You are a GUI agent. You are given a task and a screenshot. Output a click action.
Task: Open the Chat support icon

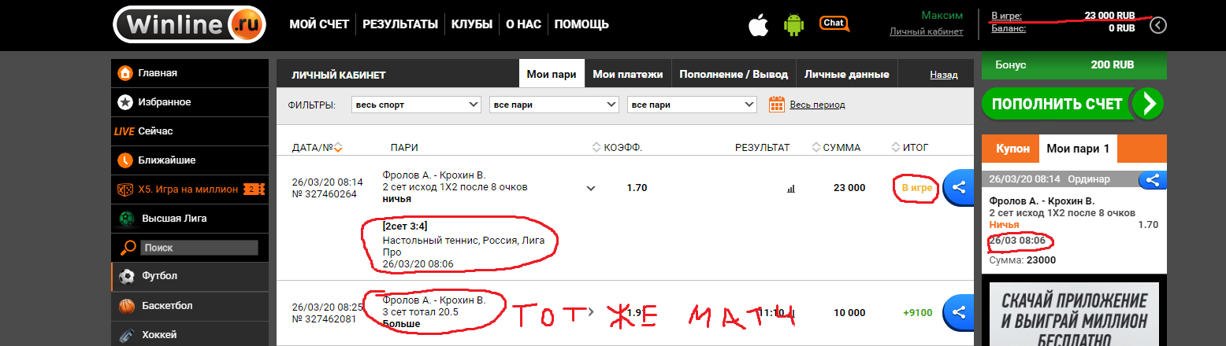point(834,24)
